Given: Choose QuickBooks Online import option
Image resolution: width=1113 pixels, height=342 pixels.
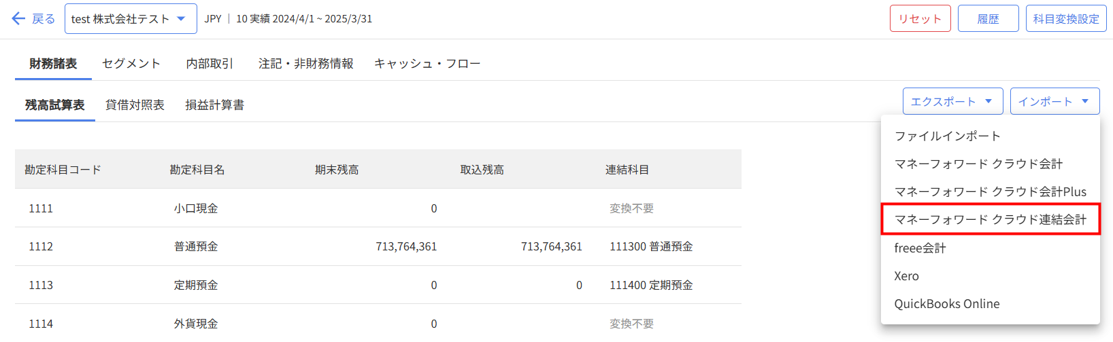Looking at the screenshot, I should point(946,304).
